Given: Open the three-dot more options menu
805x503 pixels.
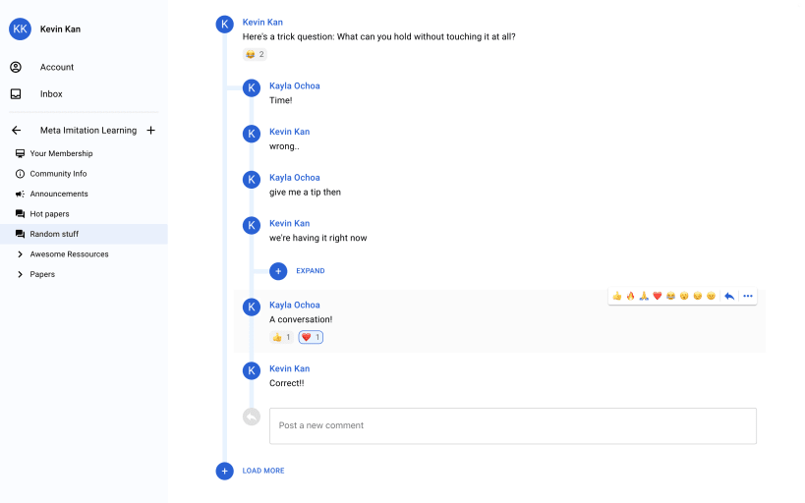Looking at the screenshot, I should (x=748, y=296).
